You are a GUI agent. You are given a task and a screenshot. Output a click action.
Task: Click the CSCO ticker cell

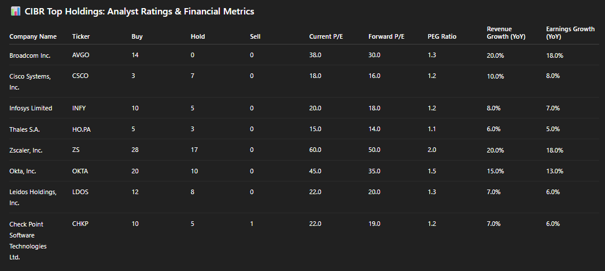tap(80, 76)
